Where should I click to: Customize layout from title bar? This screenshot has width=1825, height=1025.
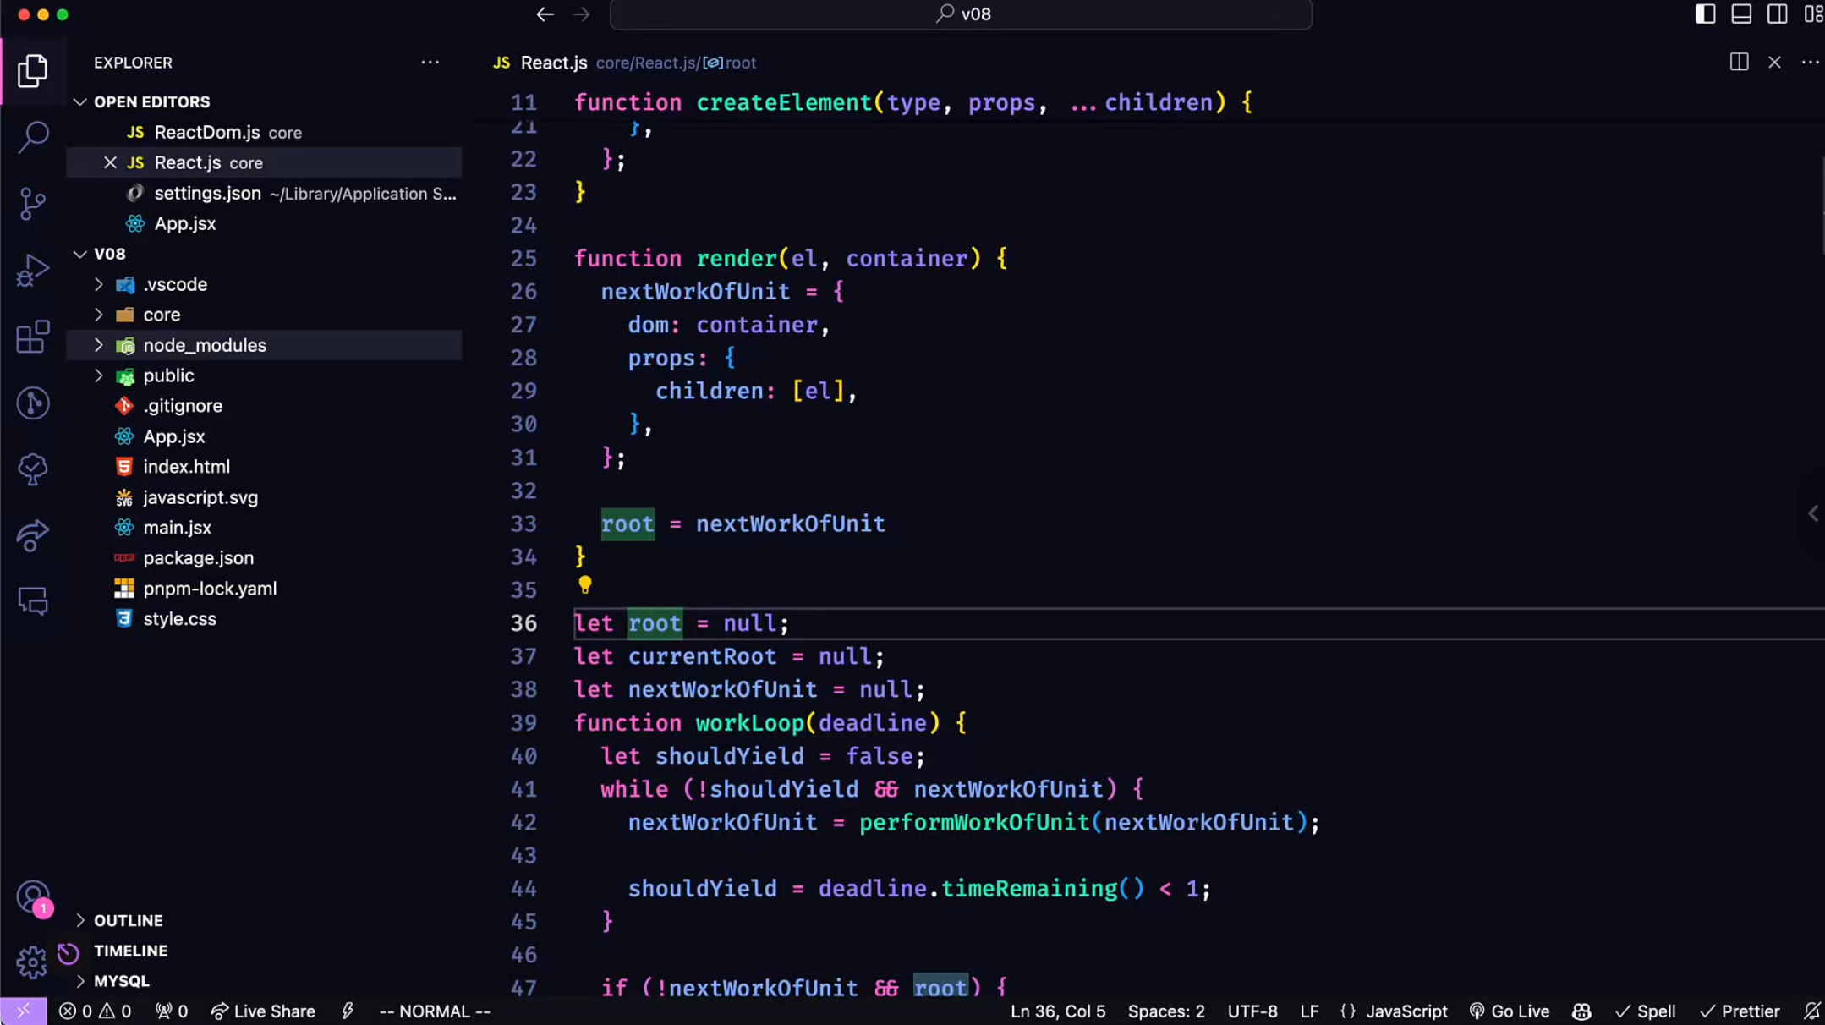coord(1813,14)
